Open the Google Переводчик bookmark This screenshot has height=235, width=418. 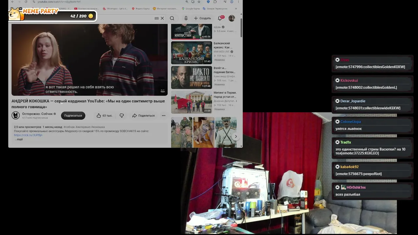215,8
